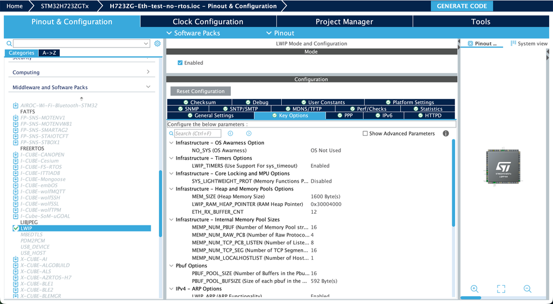Collapse the Pbuf Options group
553x304 pixels.
[x=172, y=266]
